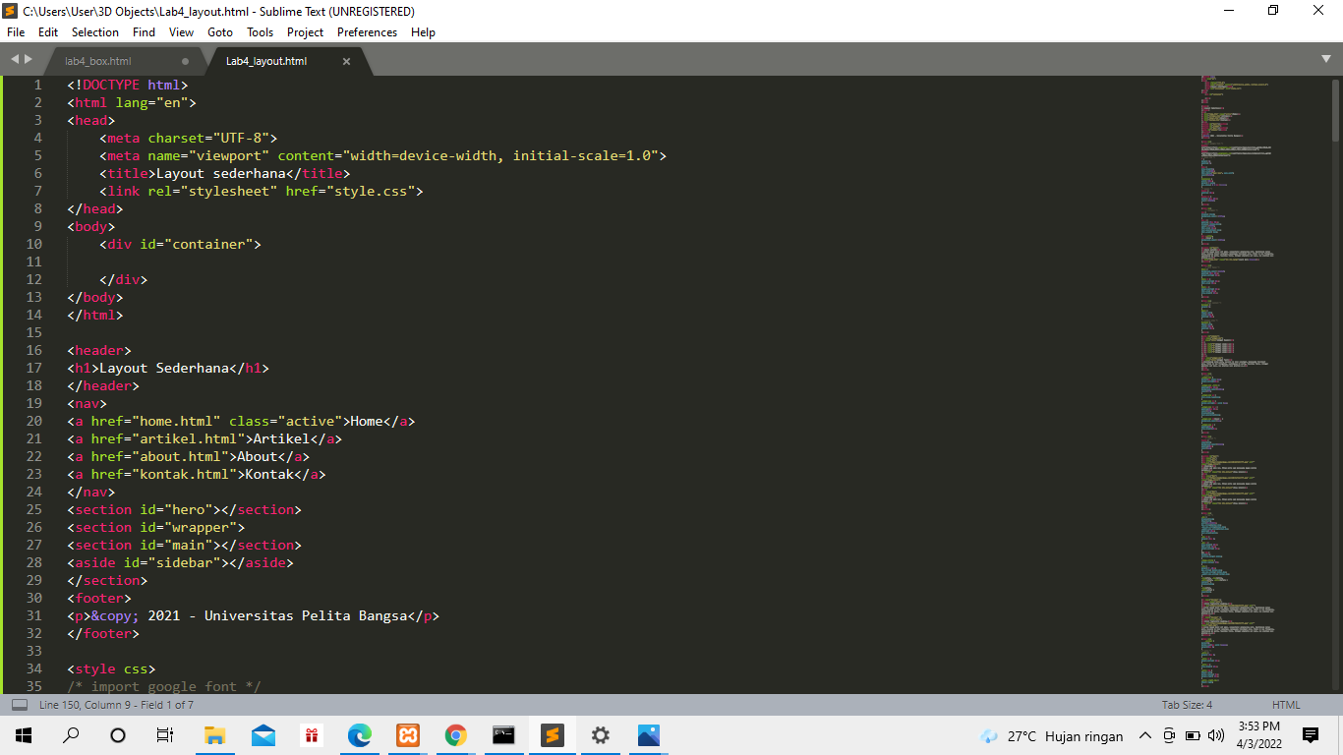Open the View menu
Image resolution: width=1343 pixels, height=755 pixels.
point(181,32)
